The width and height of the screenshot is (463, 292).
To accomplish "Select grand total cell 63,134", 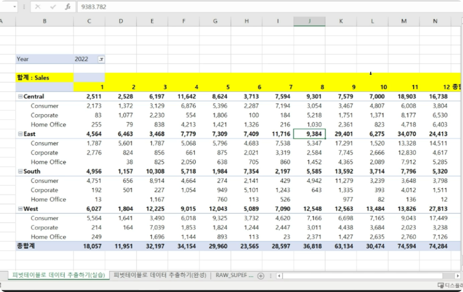I will (341, 246).
